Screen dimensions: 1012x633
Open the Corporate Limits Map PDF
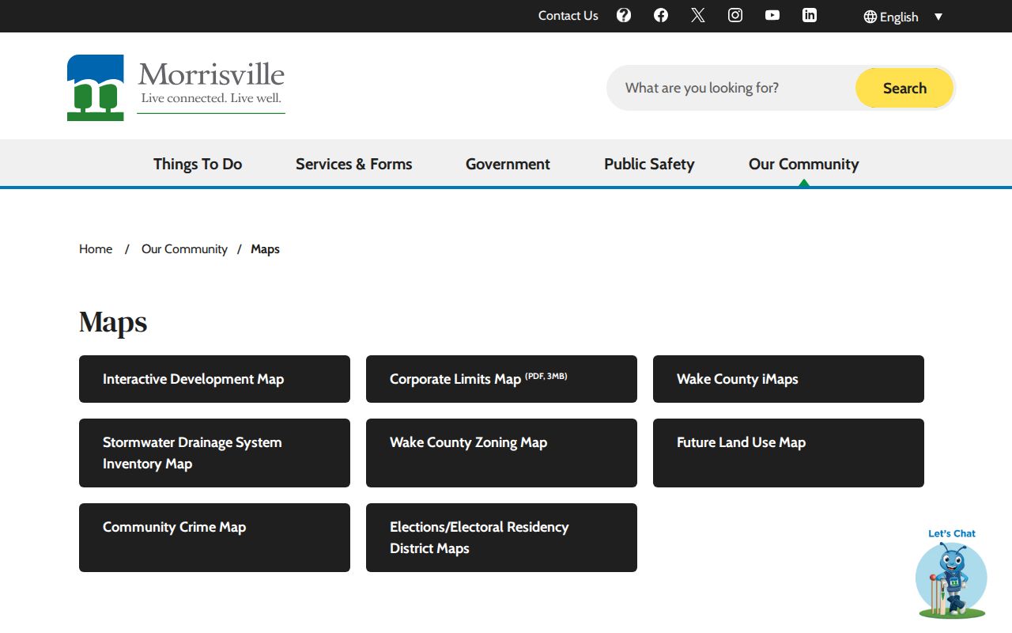click(501, 379)
